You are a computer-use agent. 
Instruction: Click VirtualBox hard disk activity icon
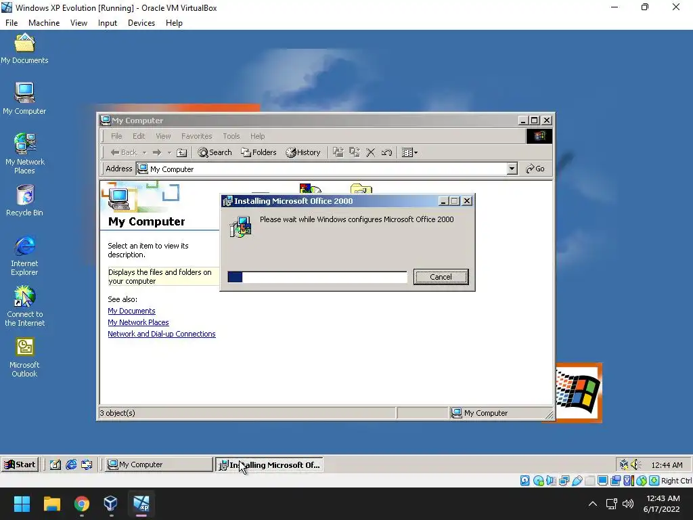[524, 480]
